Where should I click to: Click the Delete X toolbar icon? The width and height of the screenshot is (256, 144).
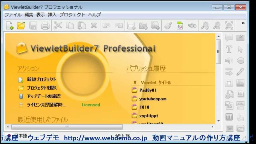point(94,26)
